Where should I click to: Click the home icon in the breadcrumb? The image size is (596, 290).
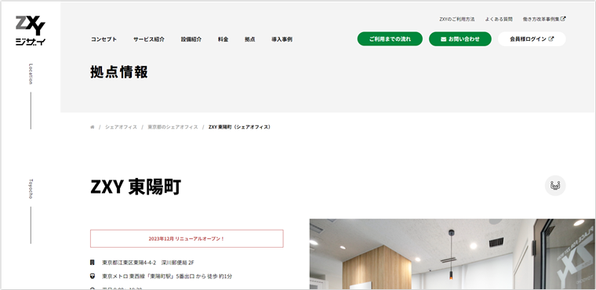pyautogui.click(x=92, y=127)
